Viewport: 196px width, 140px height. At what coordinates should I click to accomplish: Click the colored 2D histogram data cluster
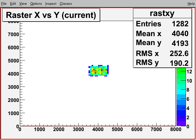coord(99,71)
